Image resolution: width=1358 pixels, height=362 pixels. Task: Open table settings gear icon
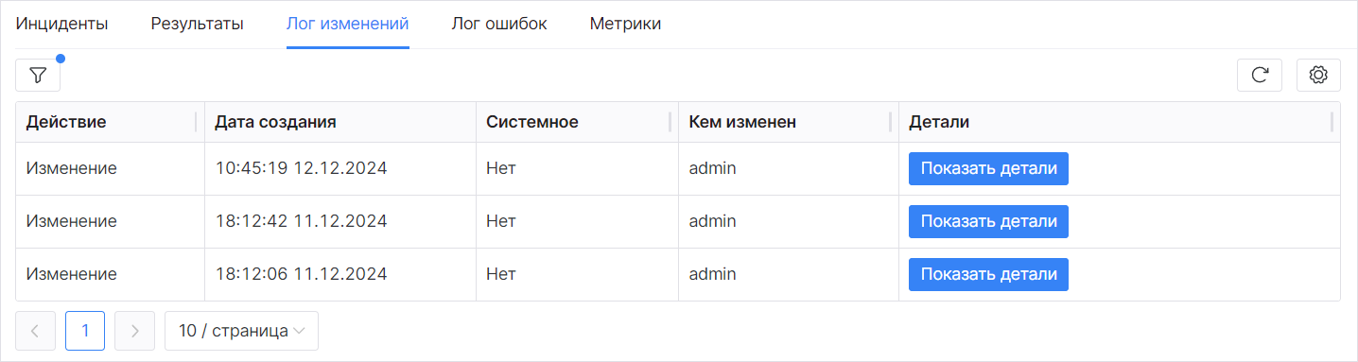[x=1318, y=75]
